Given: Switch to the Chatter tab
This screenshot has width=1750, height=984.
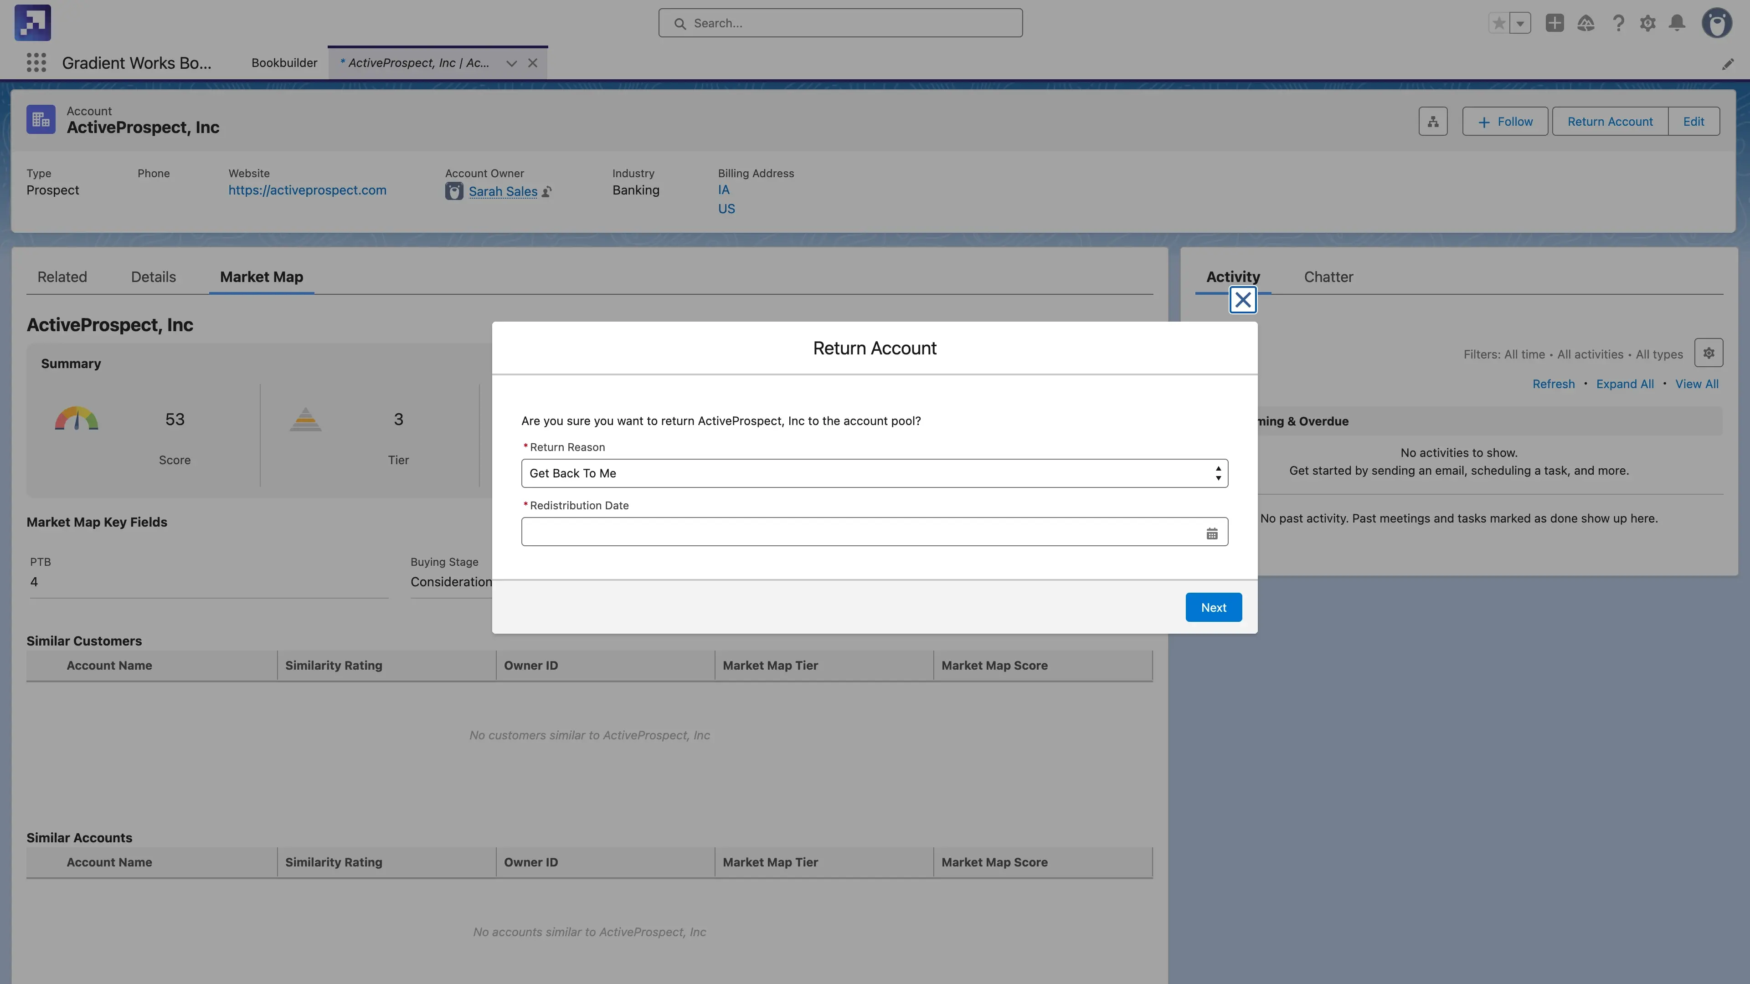Looking at the screenshot, I should click(1328, 277).
